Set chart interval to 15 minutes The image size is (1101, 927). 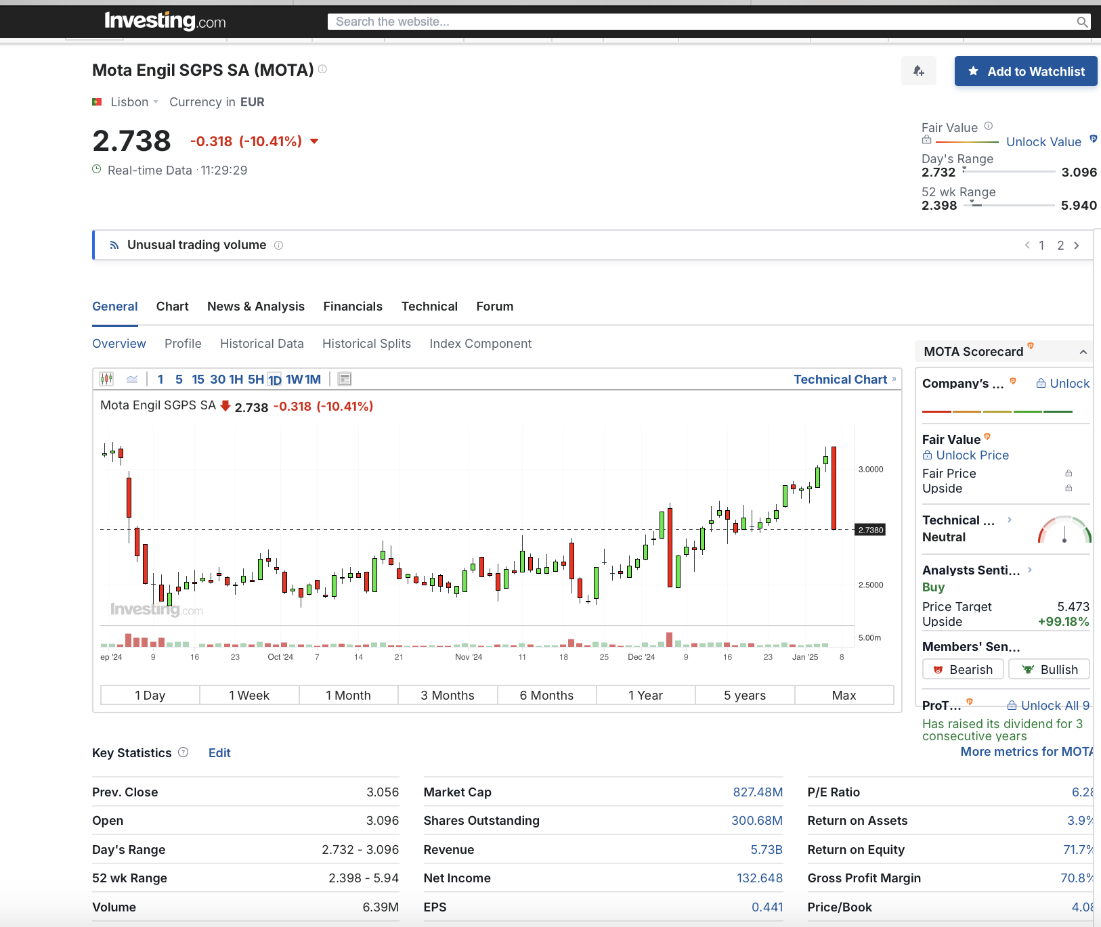point(198,379)
